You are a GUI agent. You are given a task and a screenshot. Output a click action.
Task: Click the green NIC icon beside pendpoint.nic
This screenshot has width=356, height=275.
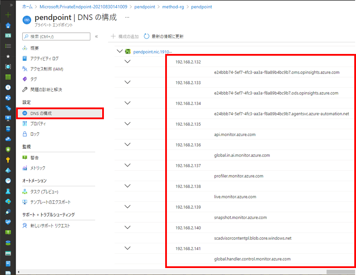click(x=128, y=52)
